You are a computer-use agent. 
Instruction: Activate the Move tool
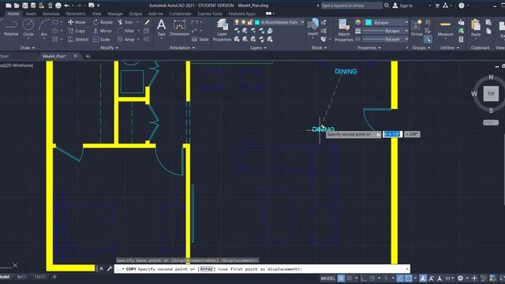point(77,22)
